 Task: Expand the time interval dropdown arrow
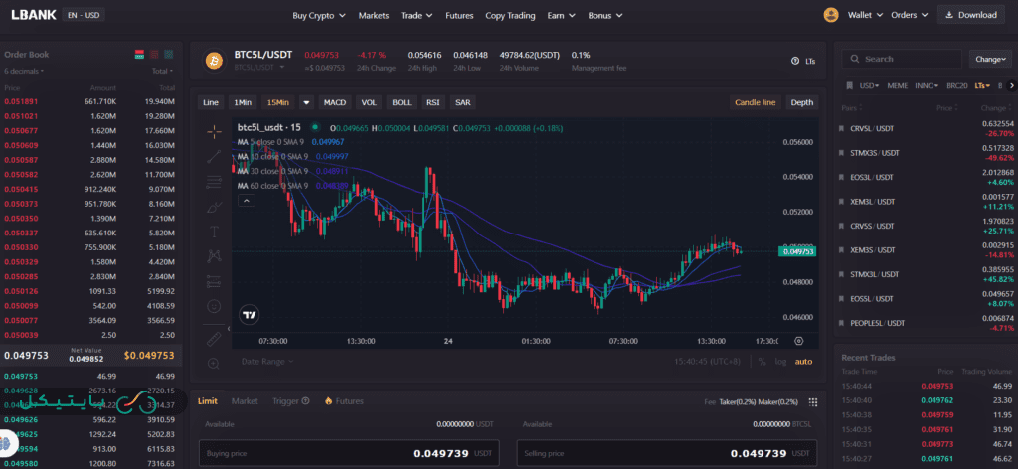tap(306, 102)
